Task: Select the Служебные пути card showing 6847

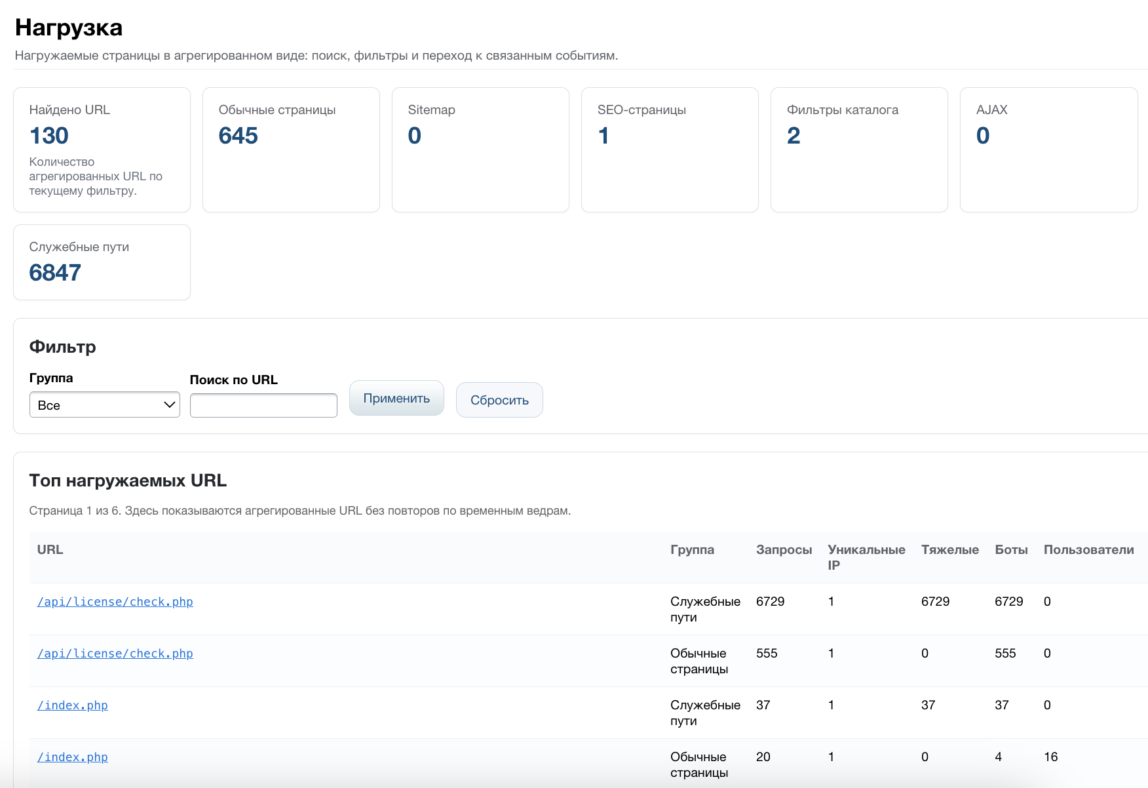Action: [x=102, y=262]
